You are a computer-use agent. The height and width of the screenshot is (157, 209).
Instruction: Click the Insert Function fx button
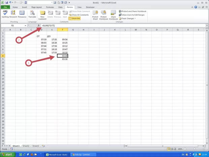tap(39, 26)
